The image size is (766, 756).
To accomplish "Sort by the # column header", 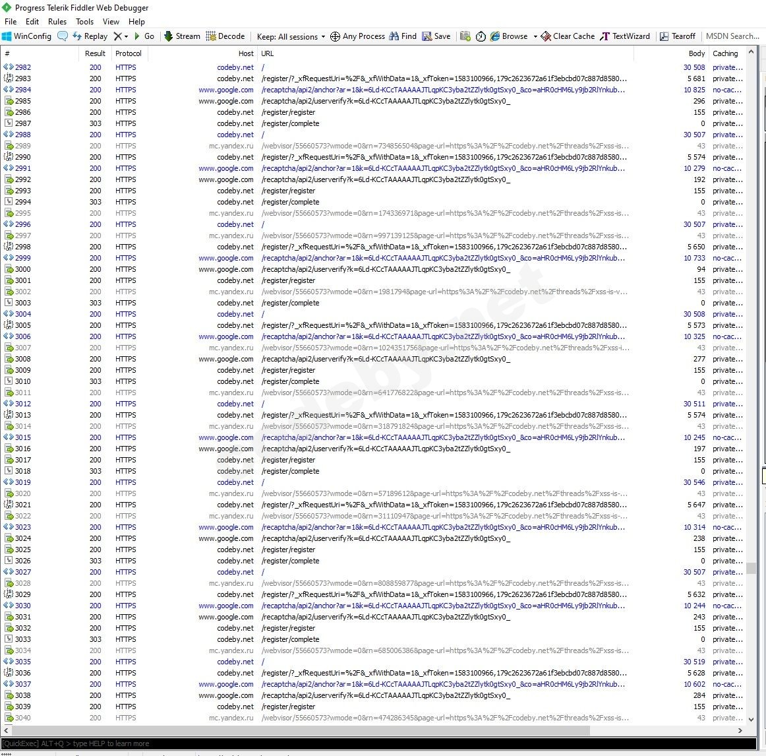I will 39,53.
